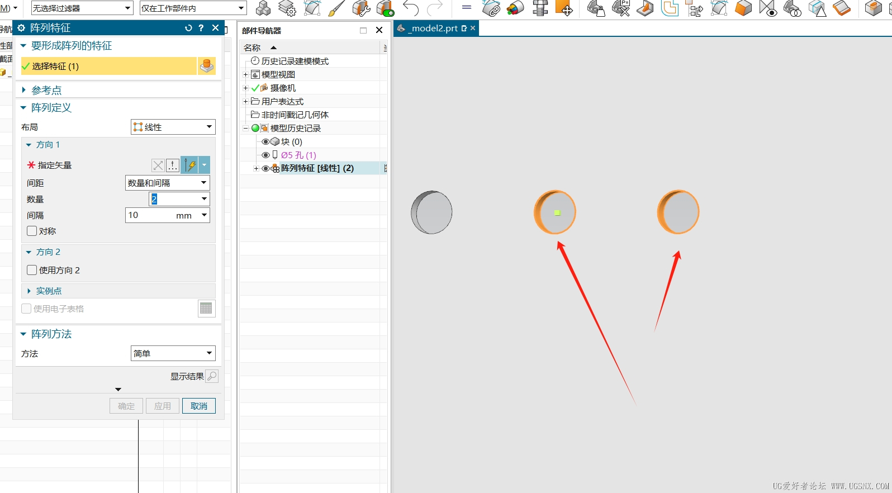
Task: Select the paintbrush tool in top toolbar
Action: [336, 8]
